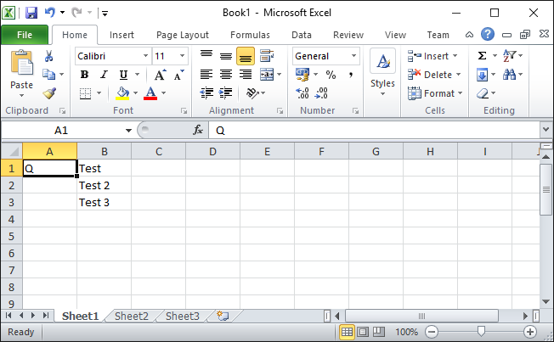This screenshot has width=554, height=342.
Task: Select cell containing Test 2
Action: [x=105, y=185]
